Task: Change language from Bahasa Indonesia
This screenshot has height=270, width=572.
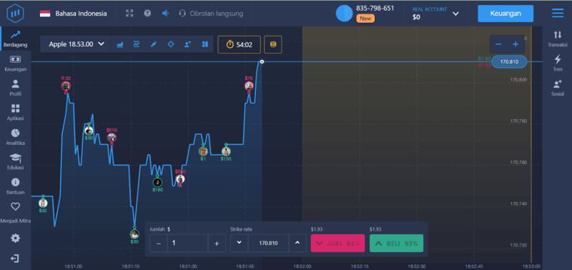Action: tap(74, 14)
